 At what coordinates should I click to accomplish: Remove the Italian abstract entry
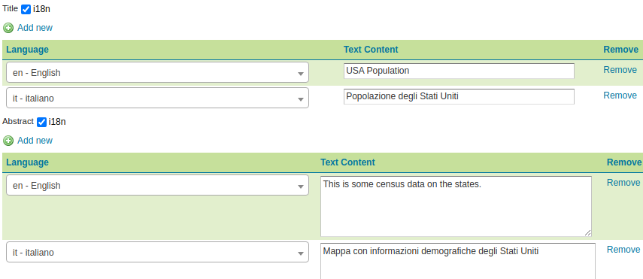pyautogui.click(x=623, y=250)
